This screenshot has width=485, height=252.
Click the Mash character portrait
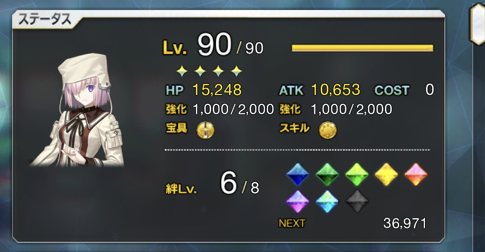click(x=80, y=110)
